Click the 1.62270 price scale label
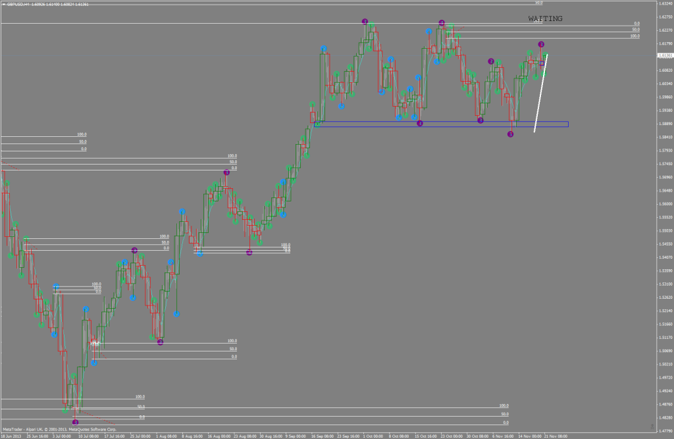 coord(665,30)
